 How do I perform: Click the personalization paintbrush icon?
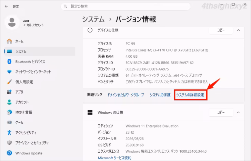[x=9, y=82]
